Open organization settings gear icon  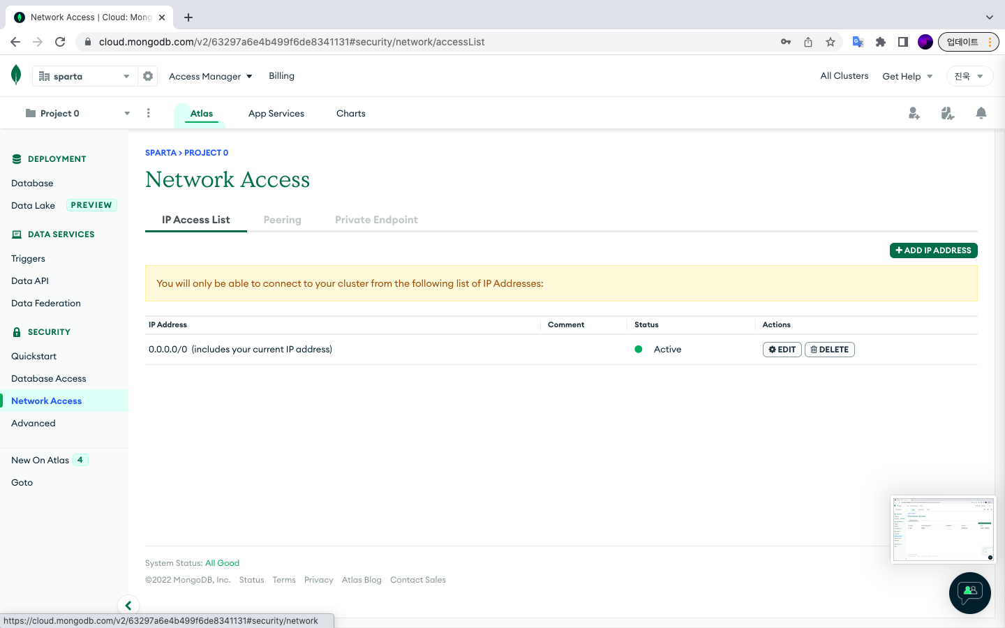(x=148, y=76)
